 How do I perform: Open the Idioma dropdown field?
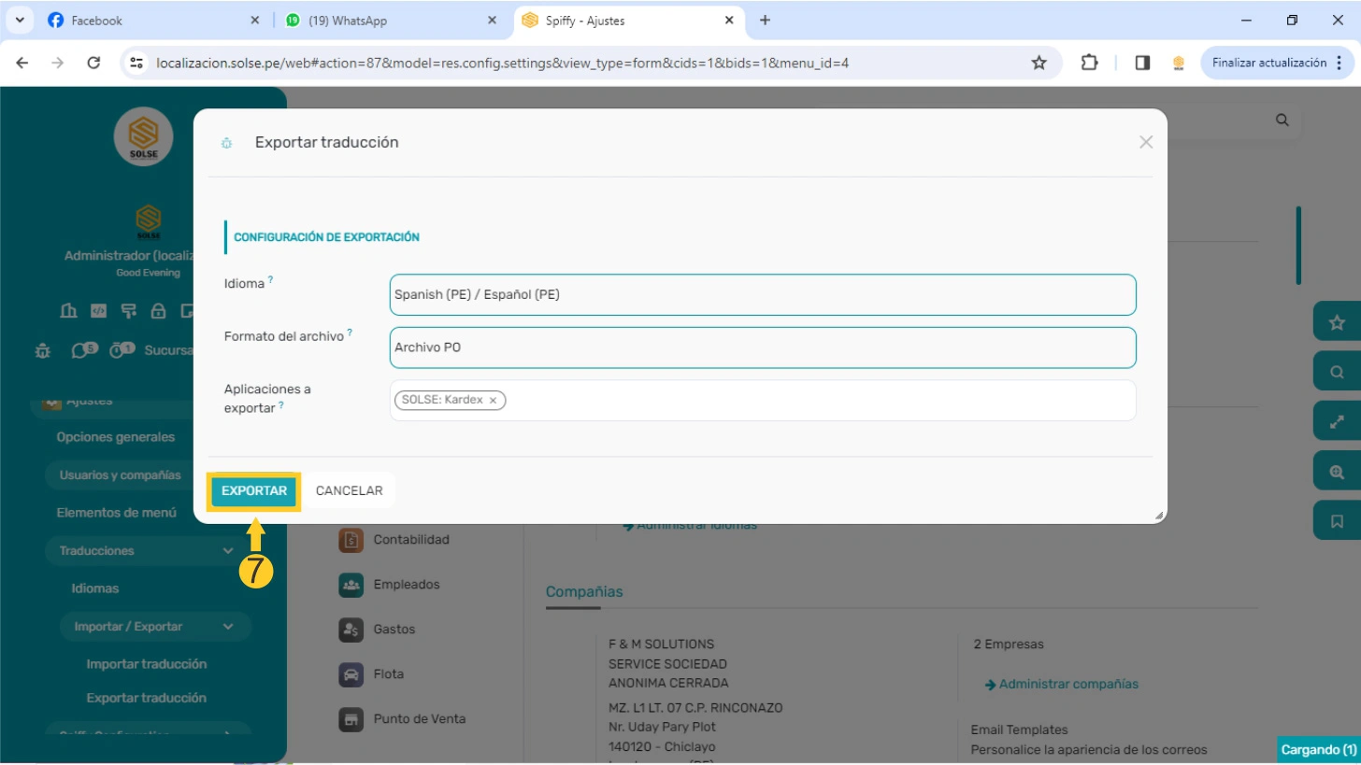pyautogui.click(x=762, y=294)
